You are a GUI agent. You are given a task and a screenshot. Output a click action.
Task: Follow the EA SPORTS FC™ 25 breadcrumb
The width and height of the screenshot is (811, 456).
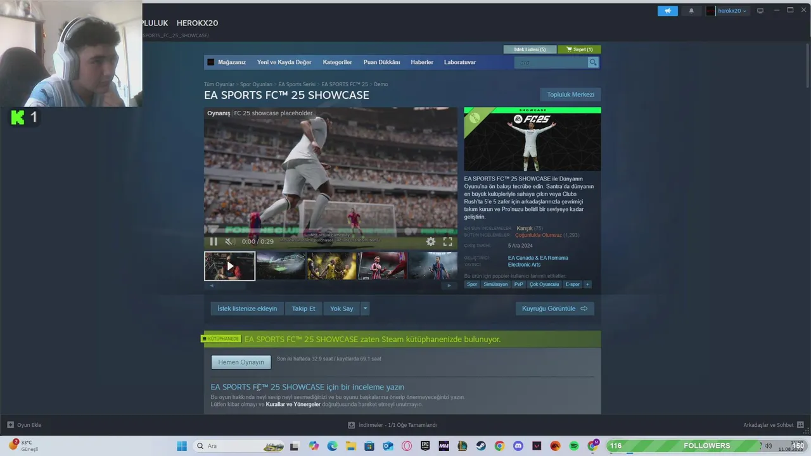tap(345, 84)
